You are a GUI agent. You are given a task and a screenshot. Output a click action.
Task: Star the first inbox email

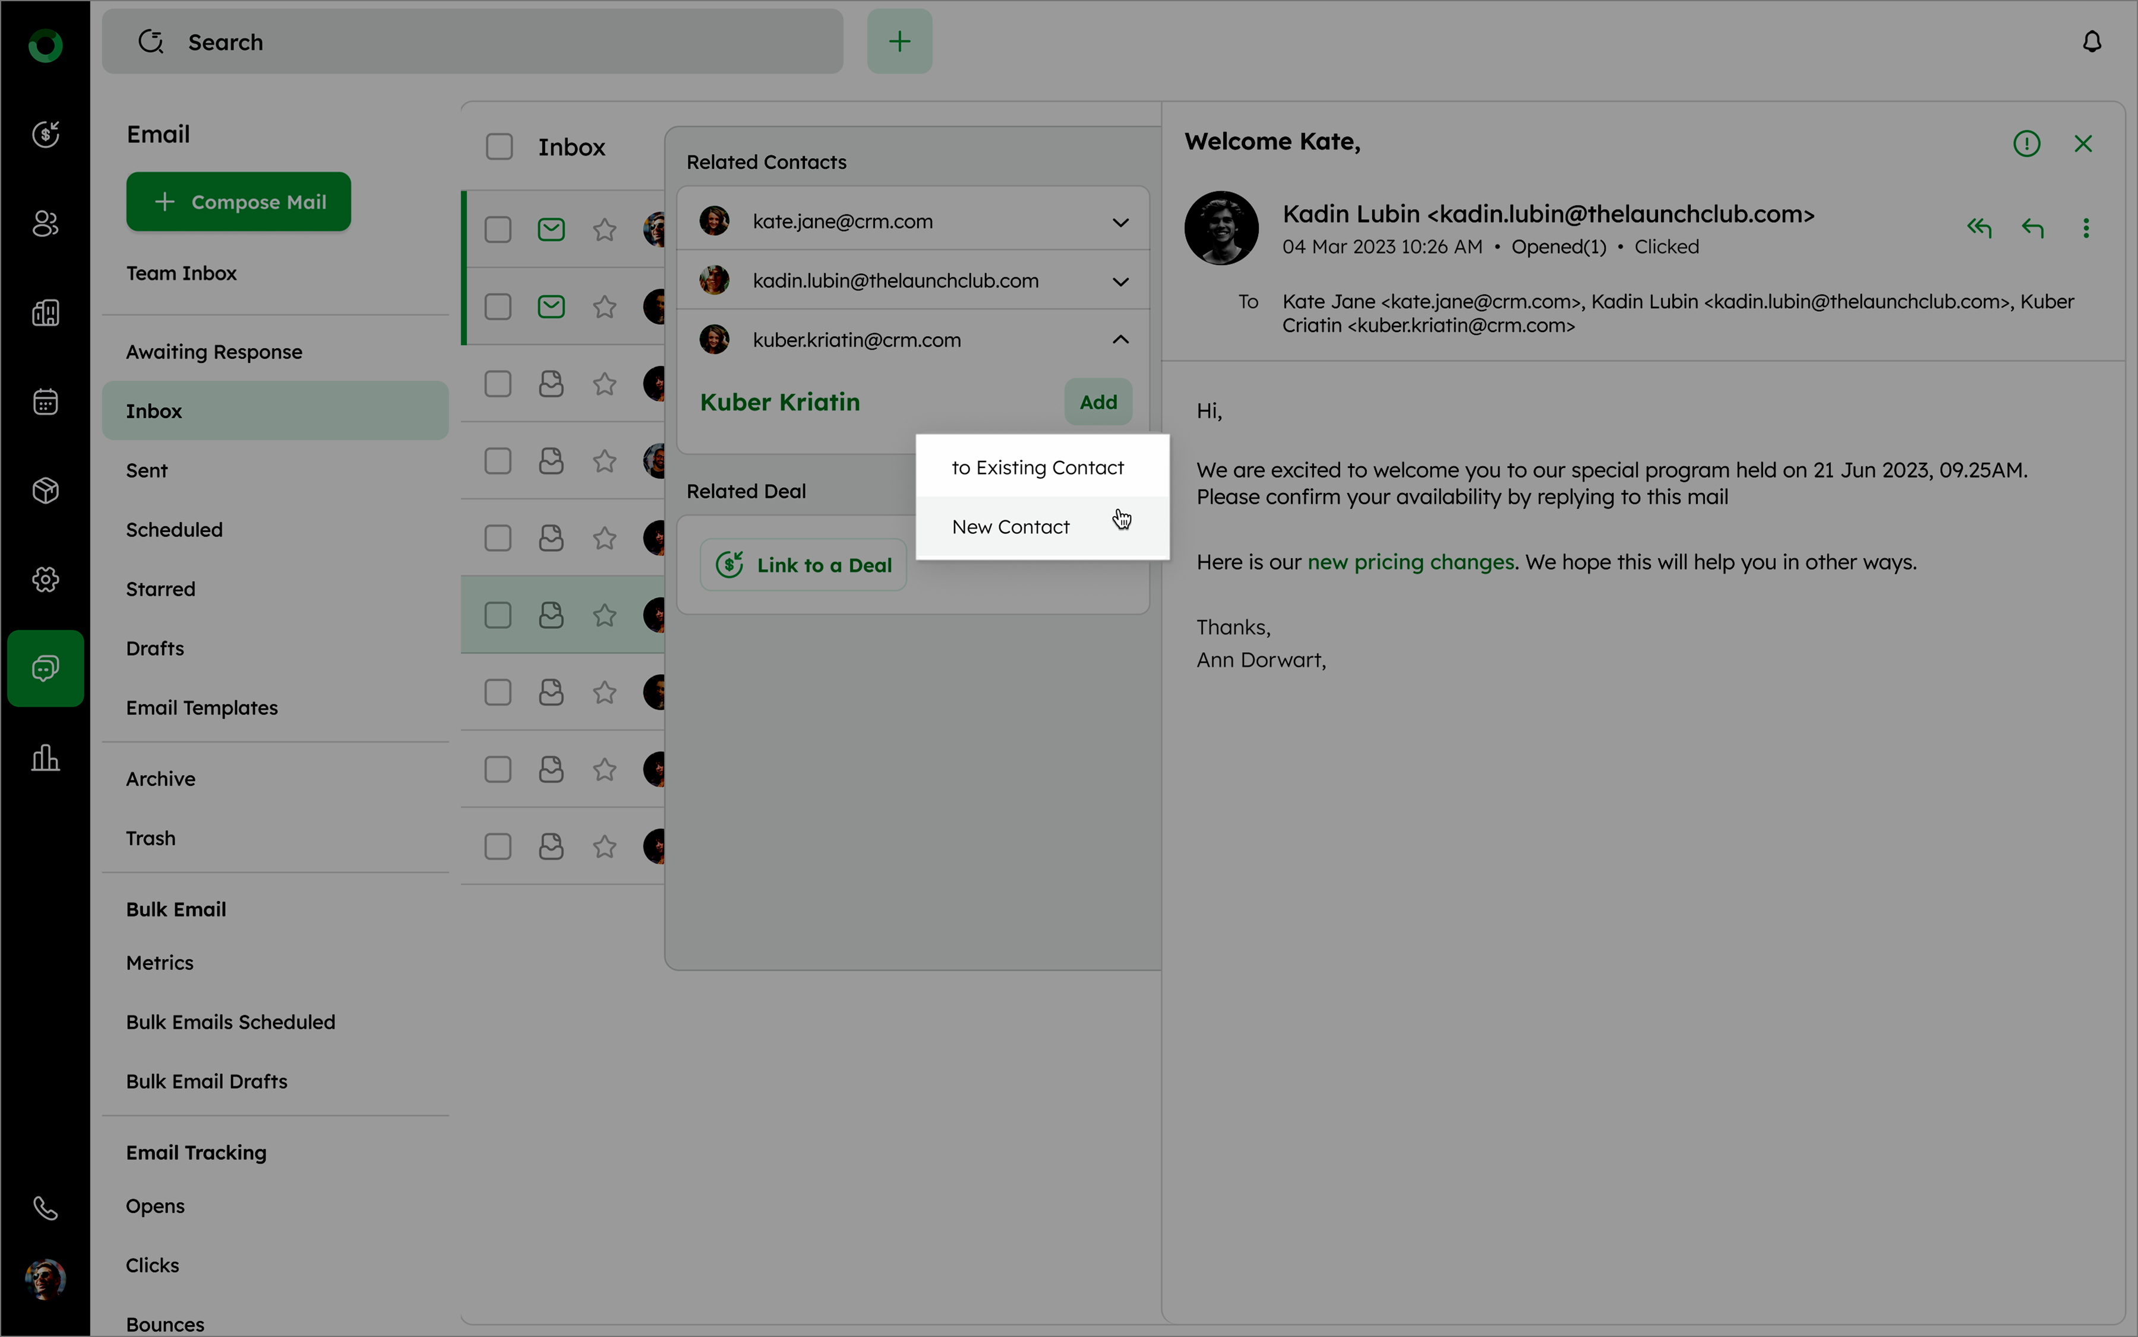point(605,230)
